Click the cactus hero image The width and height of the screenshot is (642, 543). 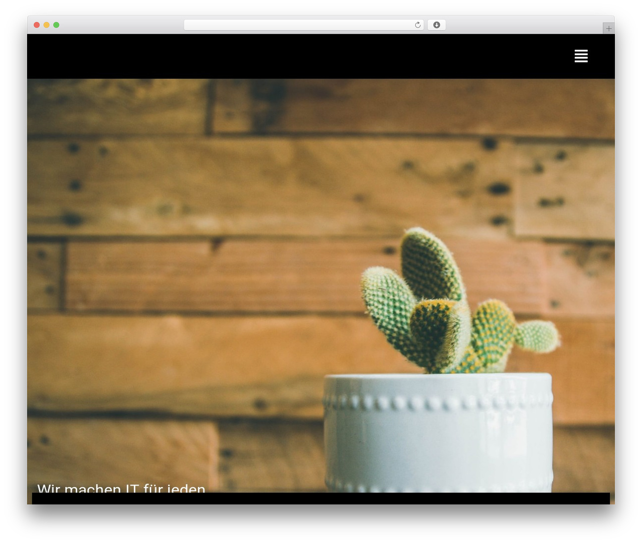tap(321, 286)
